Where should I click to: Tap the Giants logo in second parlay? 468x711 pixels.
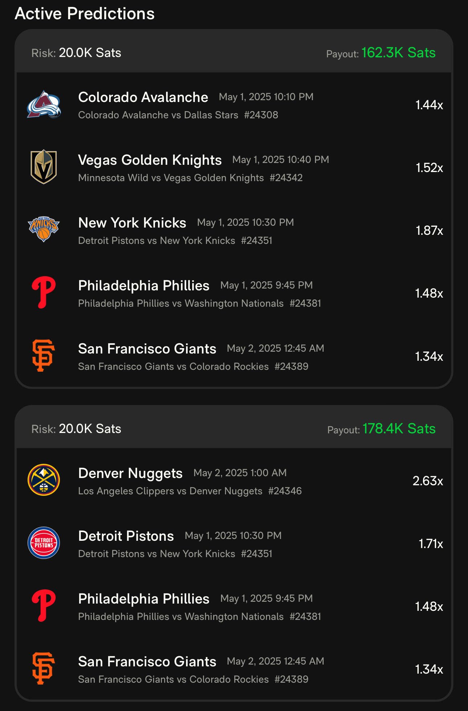click(x=44, y=669)
